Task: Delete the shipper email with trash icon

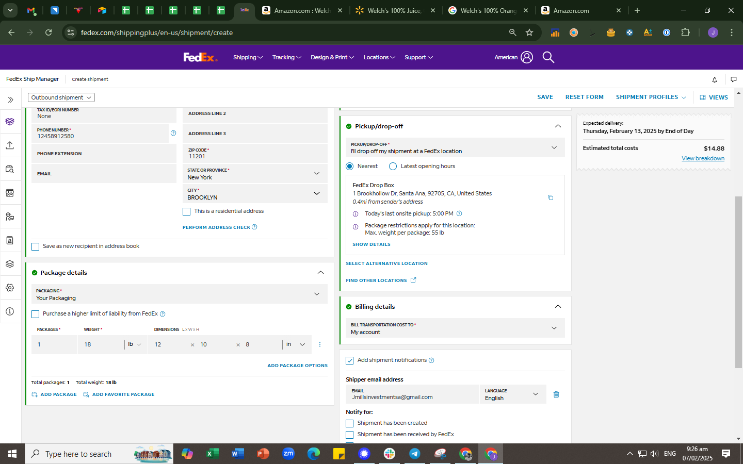Action: (x=556, y=394)
